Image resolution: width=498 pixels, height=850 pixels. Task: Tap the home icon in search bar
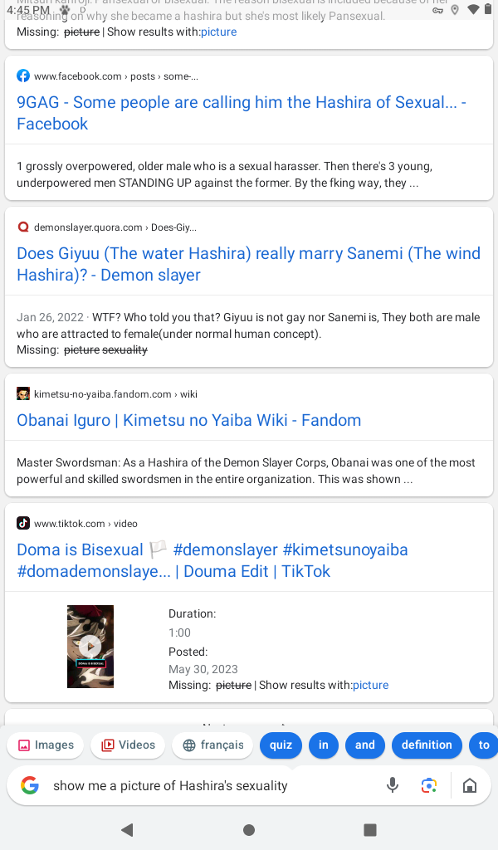[x=470, y=785]
